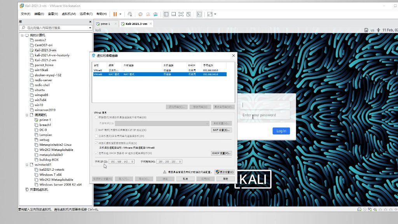Select the bridged mode radio button
This screenshot has width=398, height=224.
point(96,117)
